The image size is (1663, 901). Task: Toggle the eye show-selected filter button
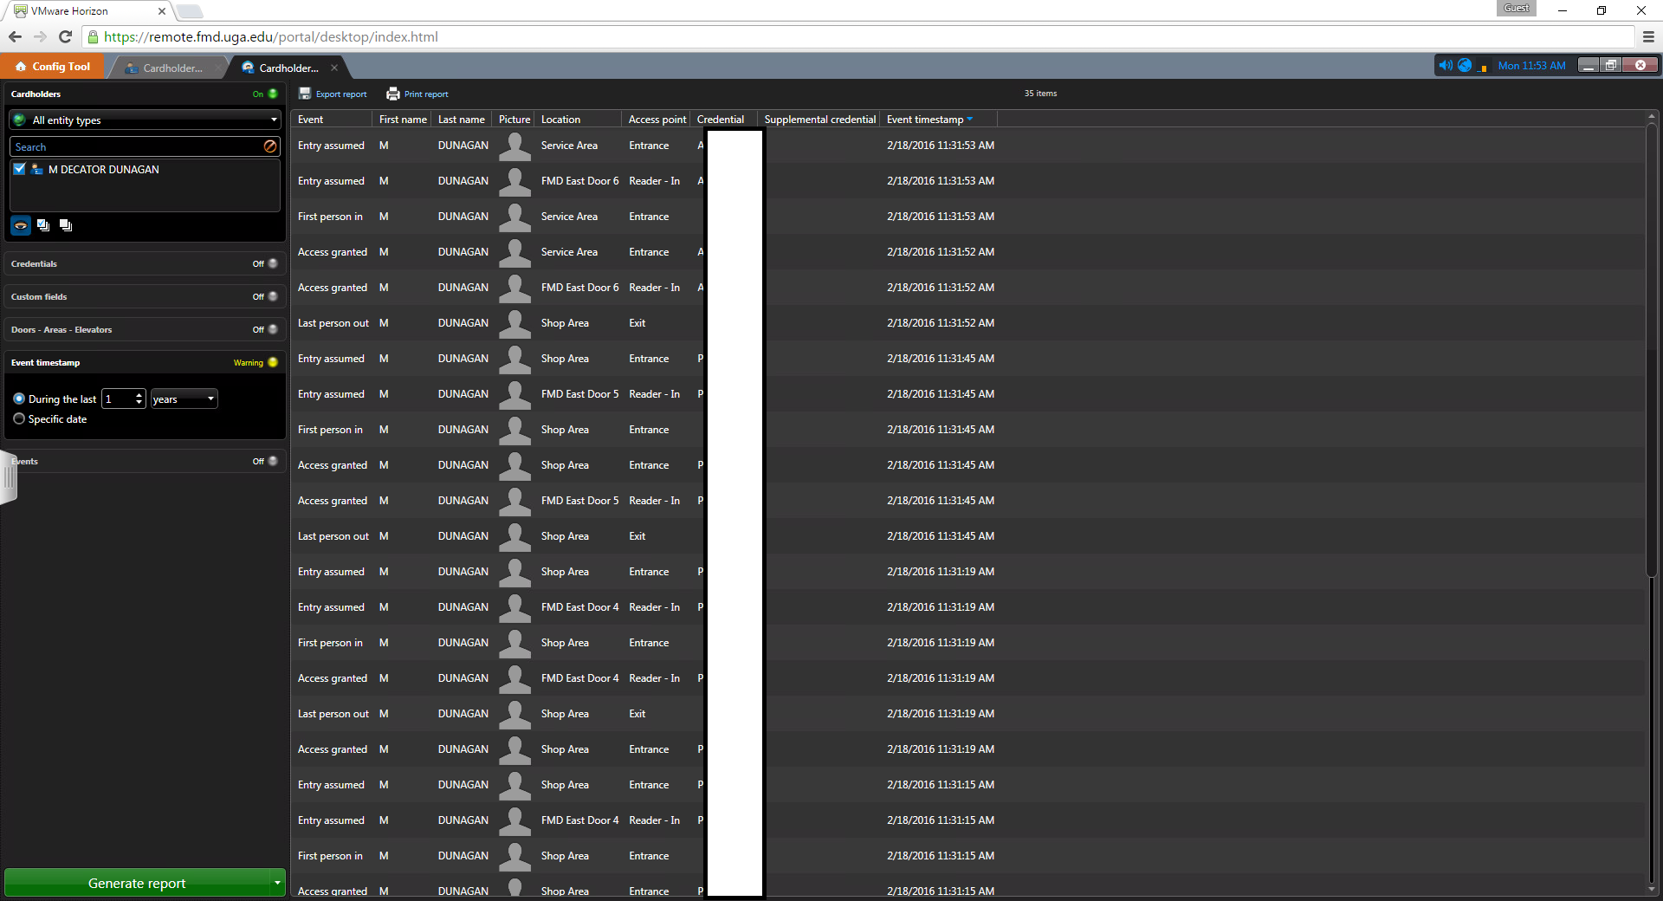pyautogui.click(x=21, y=225)
